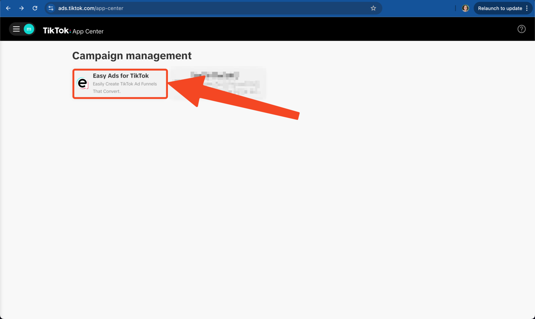Click the teal "m" account avatar
The height and width of the screenshot is (319, 535).
[29, 29]
